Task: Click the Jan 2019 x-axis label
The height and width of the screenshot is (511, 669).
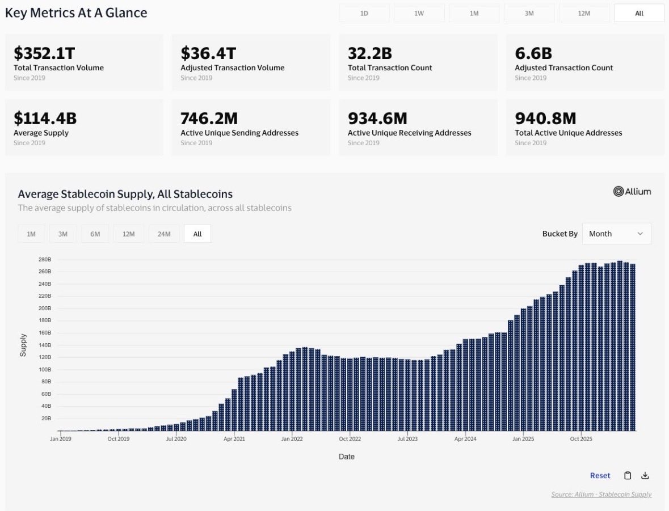Action: click(61, 438)
